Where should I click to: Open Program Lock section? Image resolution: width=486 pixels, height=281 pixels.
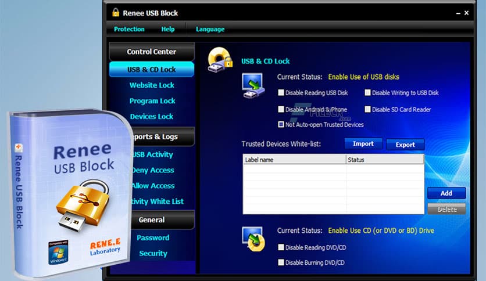coord(152,101)
